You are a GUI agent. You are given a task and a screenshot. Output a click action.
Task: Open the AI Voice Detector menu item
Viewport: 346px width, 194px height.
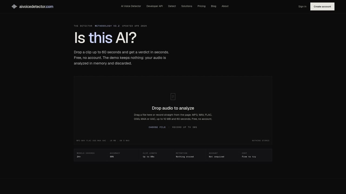click(x=131, y=6)
